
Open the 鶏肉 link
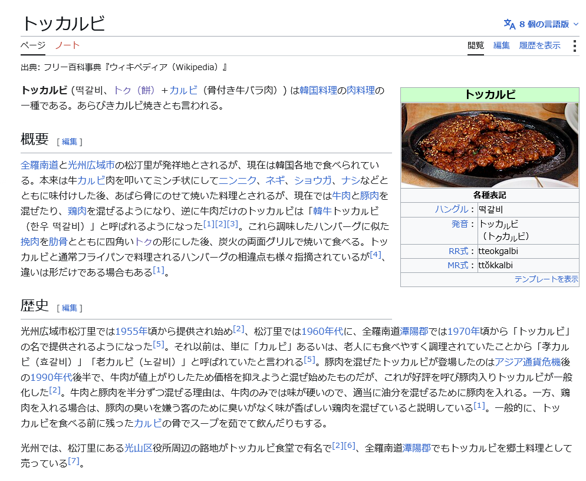77,211
